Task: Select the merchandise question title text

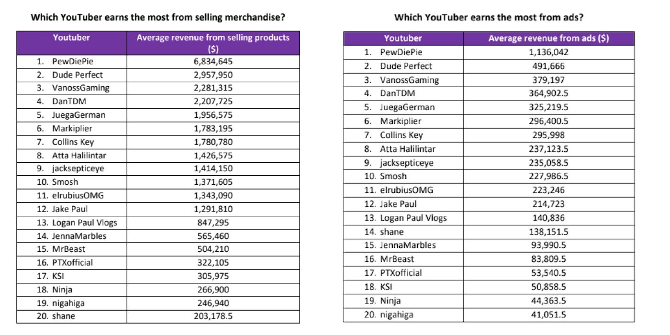Action: point(158,18)
